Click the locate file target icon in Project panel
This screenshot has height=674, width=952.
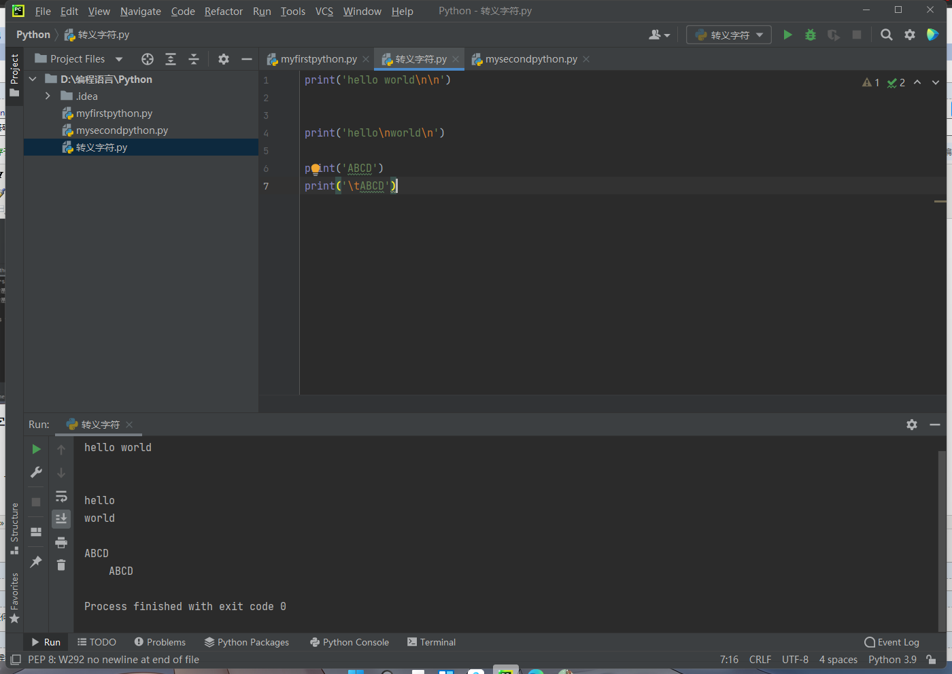pos(148,59)
